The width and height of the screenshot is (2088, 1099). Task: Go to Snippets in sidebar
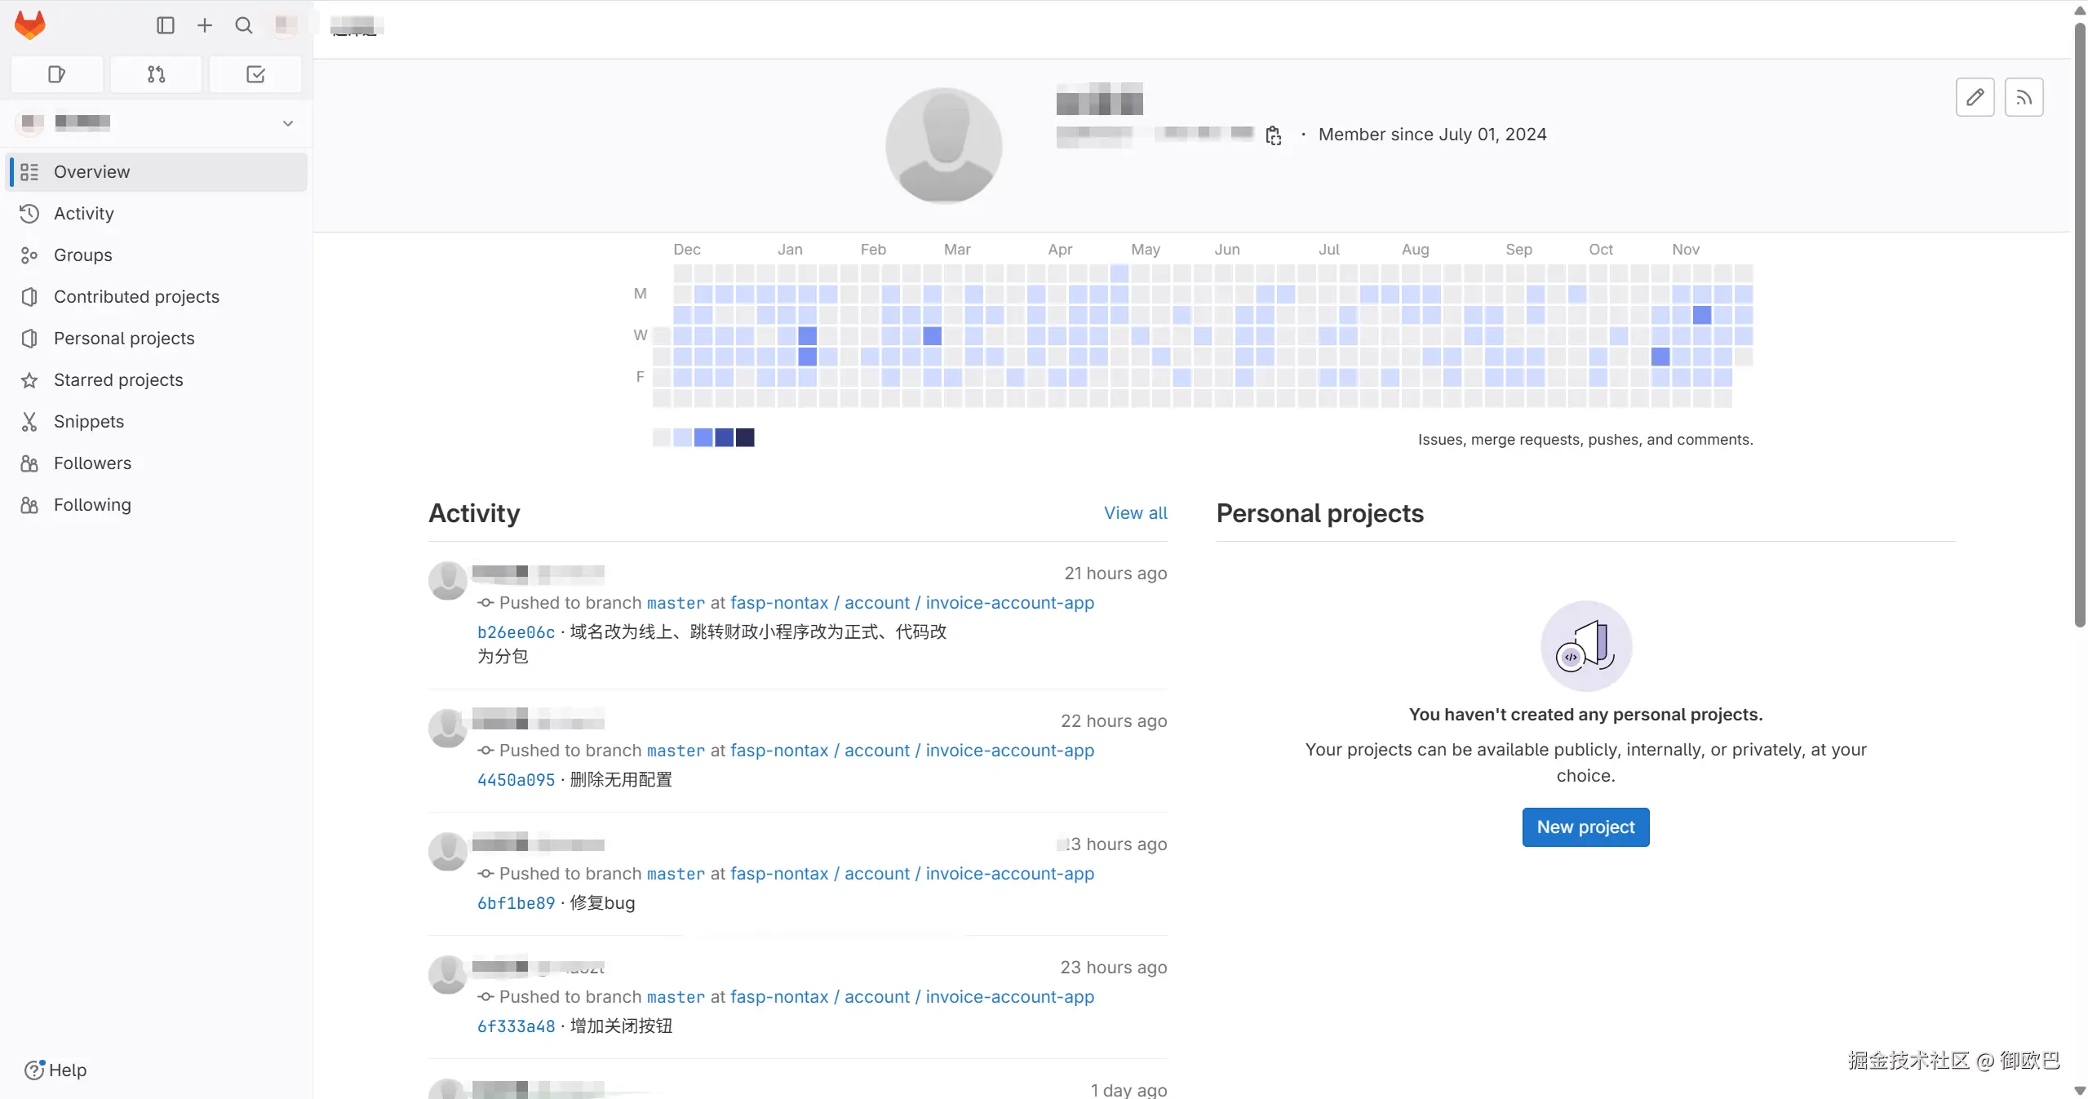(x=89, y=422)
